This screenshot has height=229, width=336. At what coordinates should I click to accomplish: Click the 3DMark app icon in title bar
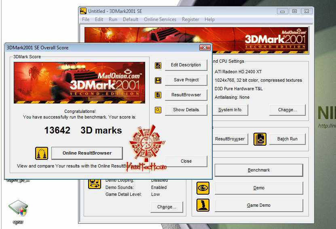point(83,11)
